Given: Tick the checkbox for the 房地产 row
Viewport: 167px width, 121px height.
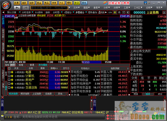Looking at the screenshot, I should [x=9, y=80].
